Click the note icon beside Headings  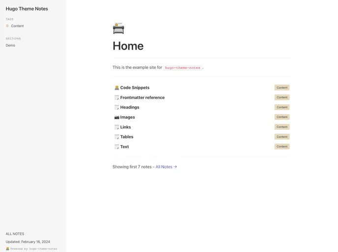coord(116,107)
